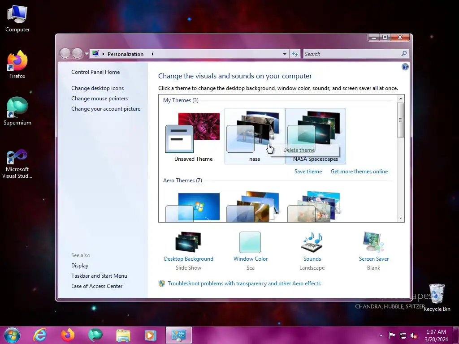Screen dimensions: 459x344
Task: Launch Firefox from the desktop shortcut
Action: [17, 65]
